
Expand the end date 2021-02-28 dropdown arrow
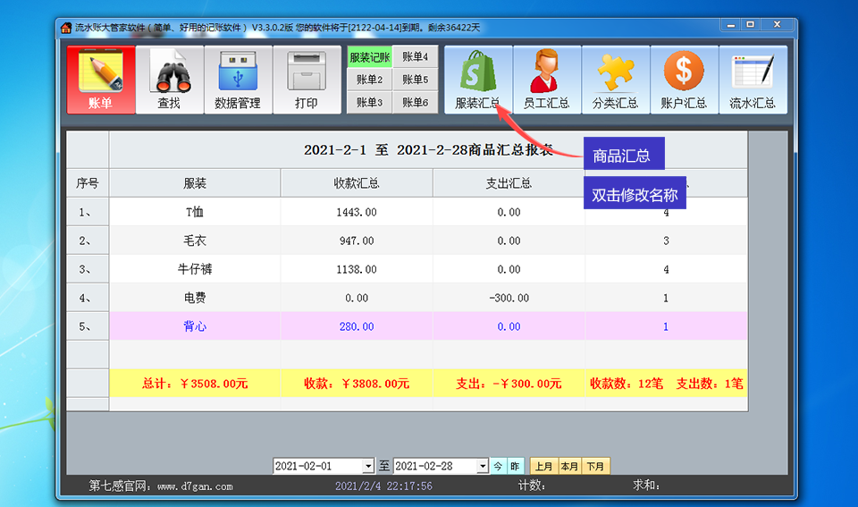[482, 466]
